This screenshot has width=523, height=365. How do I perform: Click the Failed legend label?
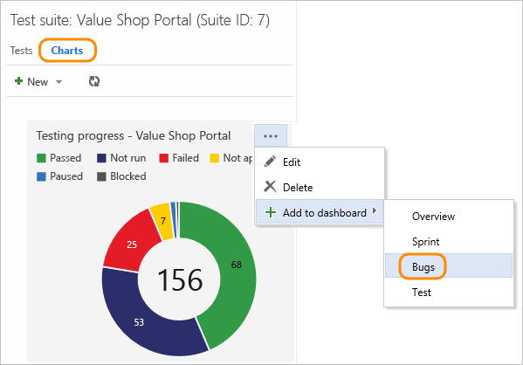coord(185,158)
